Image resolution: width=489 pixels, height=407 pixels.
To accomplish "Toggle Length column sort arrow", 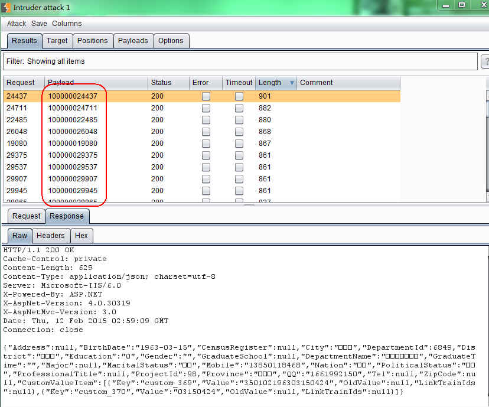I will point(292,83).
